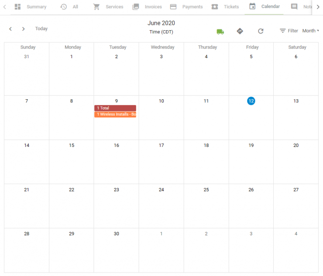Select June 30 on the calendar
Viewport: 323px width, 276px height.
point(117,234)
